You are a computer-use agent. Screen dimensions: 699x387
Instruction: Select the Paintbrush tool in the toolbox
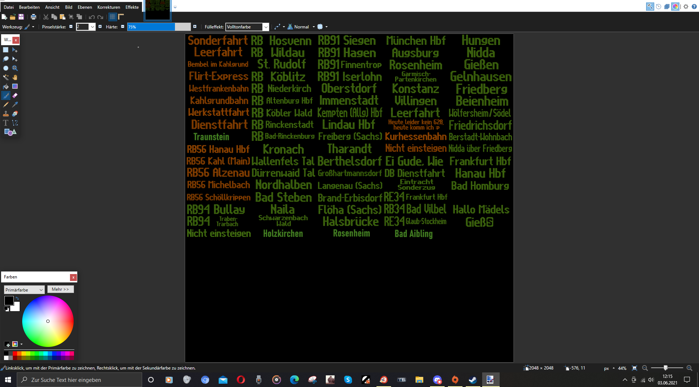tap(6, 95)
